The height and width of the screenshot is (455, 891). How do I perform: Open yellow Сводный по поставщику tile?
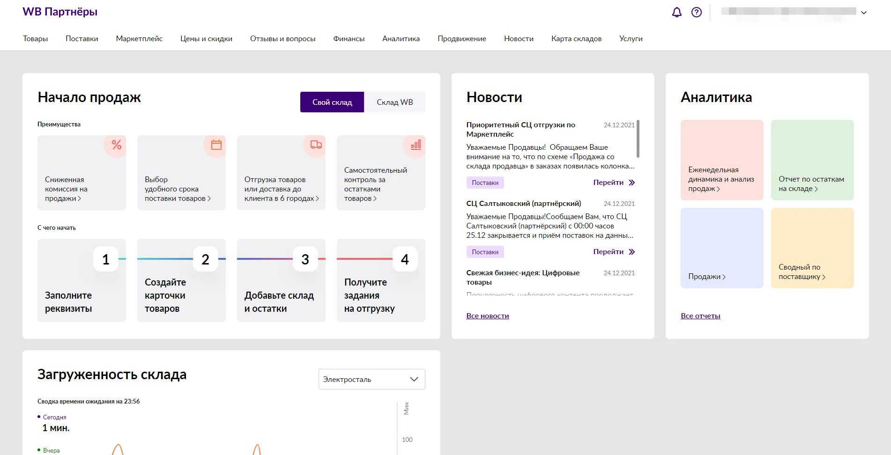tap(812, 248)
